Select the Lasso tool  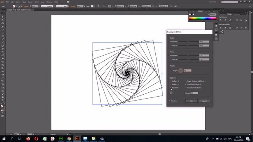coord(2,23)
